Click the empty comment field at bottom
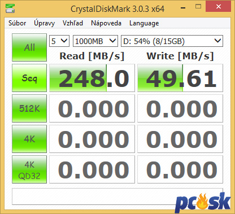The image size is (235, 214). [117, 196]
